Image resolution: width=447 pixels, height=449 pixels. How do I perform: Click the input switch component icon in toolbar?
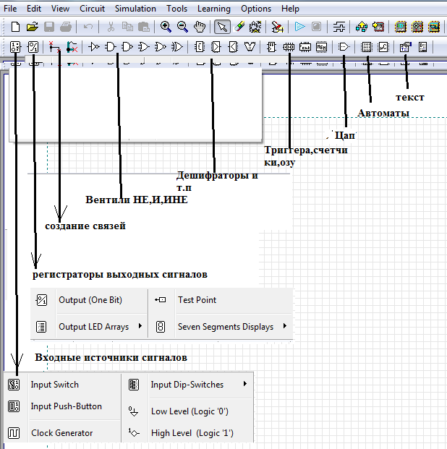[15, 47]
